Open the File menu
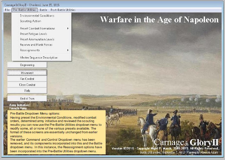225x160 pixels. click(7, 10)
